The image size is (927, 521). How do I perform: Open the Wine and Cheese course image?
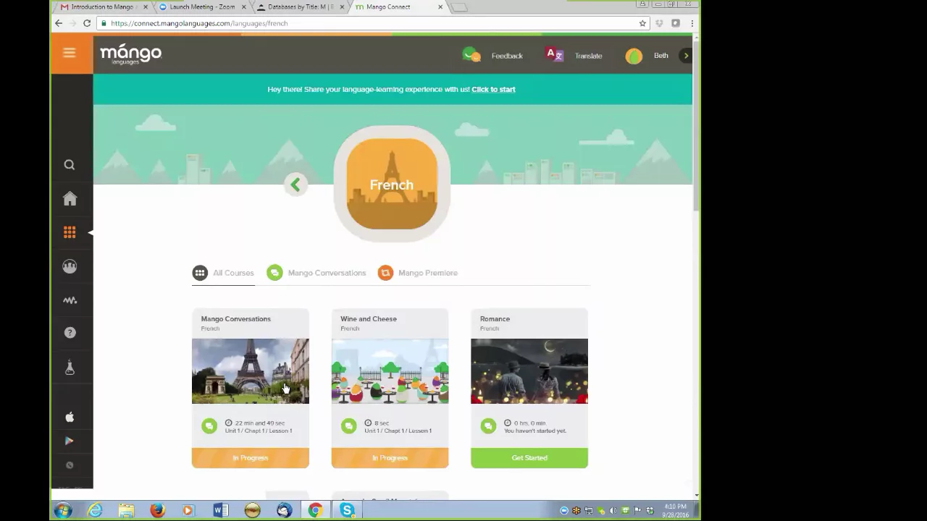click(x=390, y=371)
